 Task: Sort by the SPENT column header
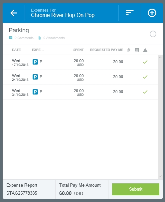(x=79, y=50)
